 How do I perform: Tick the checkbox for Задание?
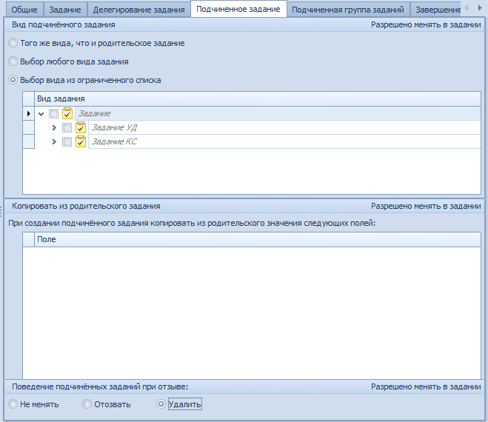pyautogui.click(x=53, y=114)
